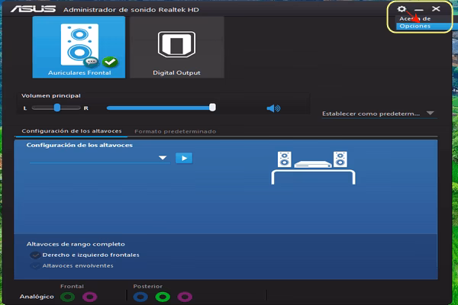Select the Digital Output device
Image resolution: width=458 pixels, height=305 pixels.
[177, 47]
